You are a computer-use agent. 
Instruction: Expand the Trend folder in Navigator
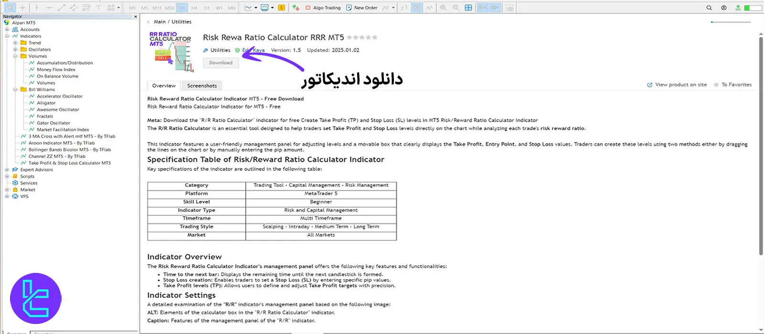pos(15,43)
